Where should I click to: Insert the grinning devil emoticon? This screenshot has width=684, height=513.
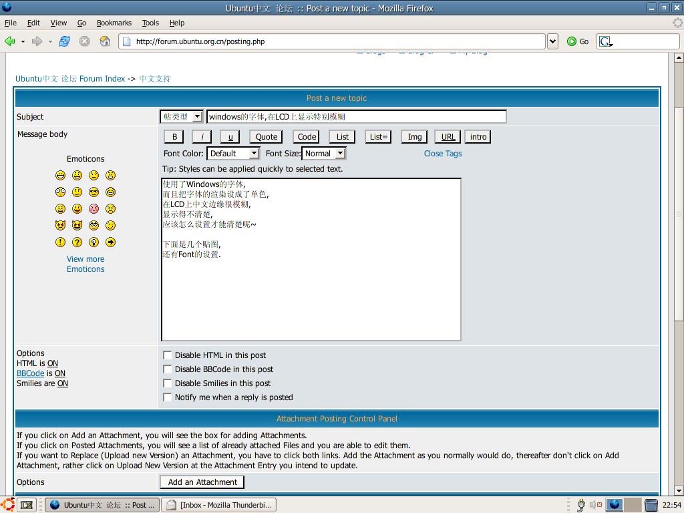pyautogui.click(x=77, y=225)
